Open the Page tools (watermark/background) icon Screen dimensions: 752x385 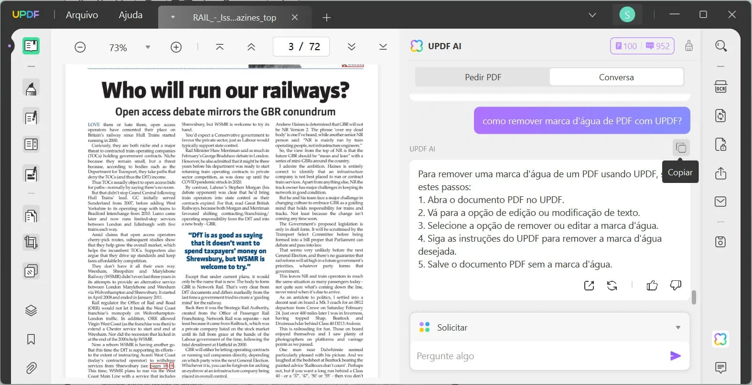[31, 271]
